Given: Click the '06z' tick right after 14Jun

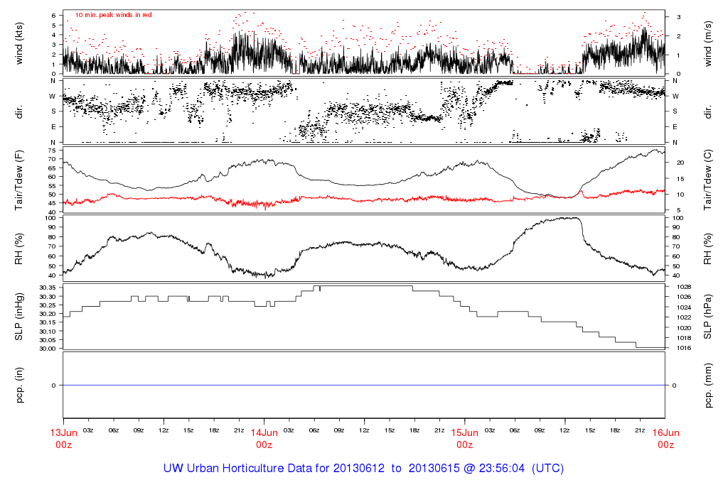Looking at the screenshot, I should coord(314,431).
